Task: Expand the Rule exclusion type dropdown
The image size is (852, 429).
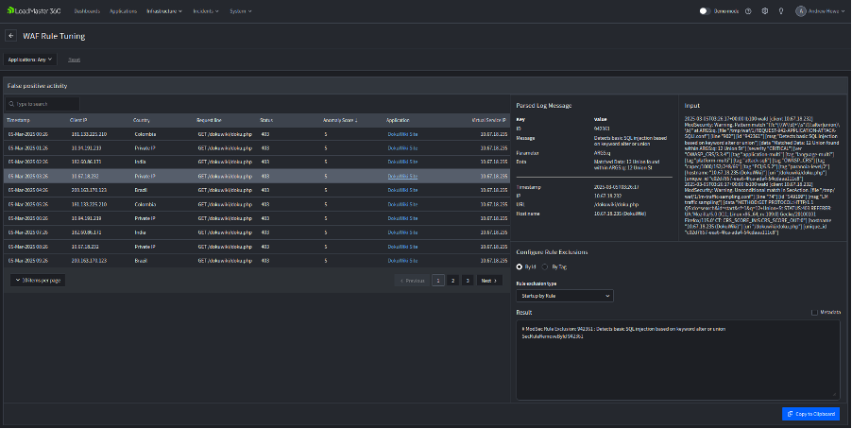Action: click(x=565, y=296)
